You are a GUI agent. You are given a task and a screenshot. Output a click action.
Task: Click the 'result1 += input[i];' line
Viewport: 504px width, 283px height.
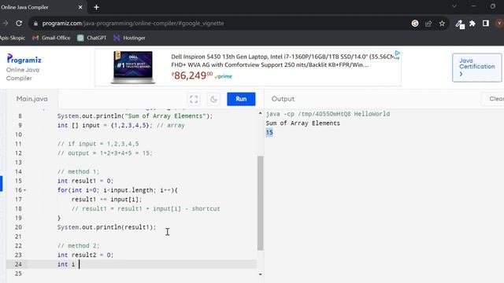107,200
